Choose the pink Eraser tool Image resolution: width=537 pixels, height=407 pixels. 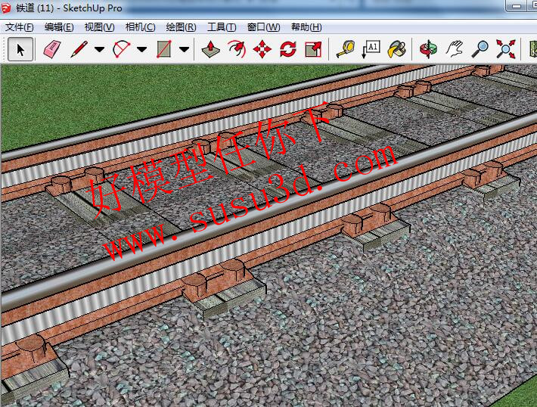pos(52,49)
